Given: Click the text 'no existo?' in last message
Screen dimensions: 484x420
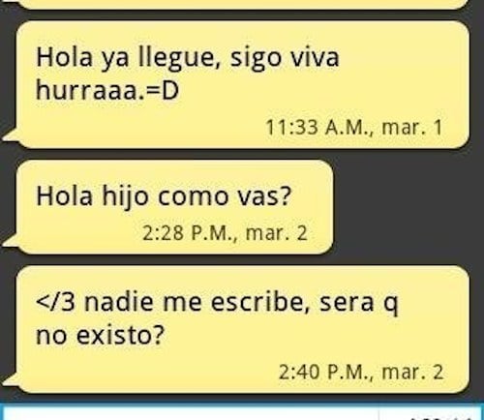Looking at the screenshot, I should tap(101, 336).
